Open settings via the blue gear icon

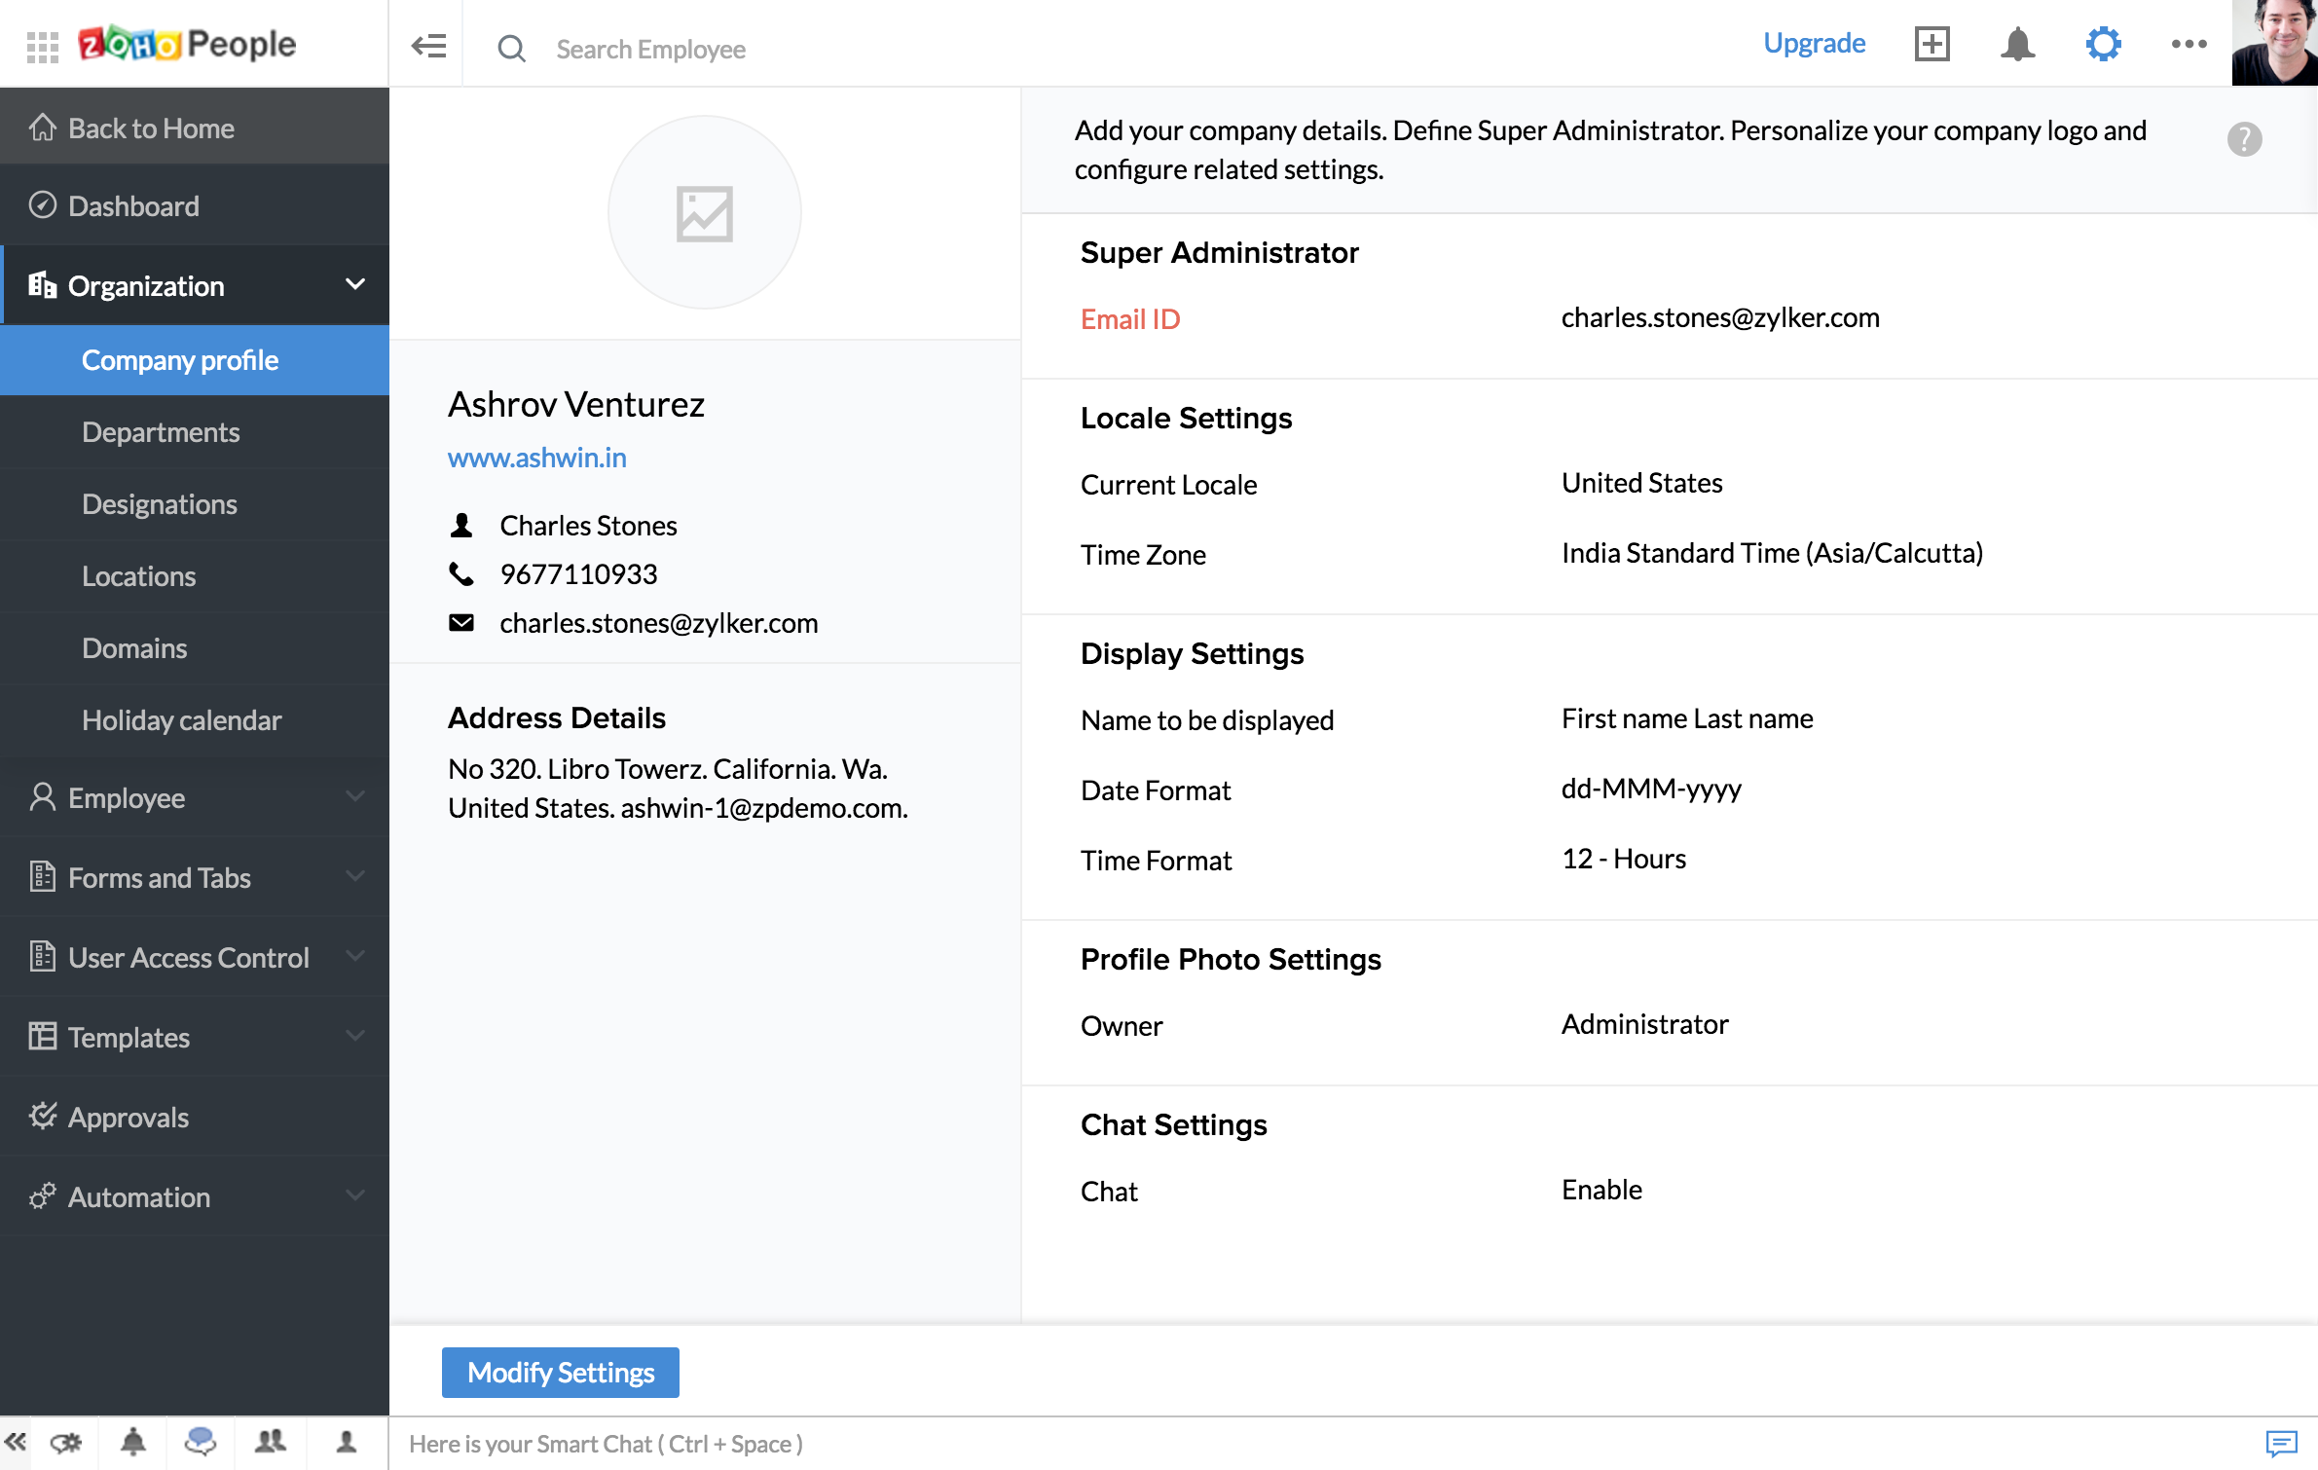(x=2103, y=44)
